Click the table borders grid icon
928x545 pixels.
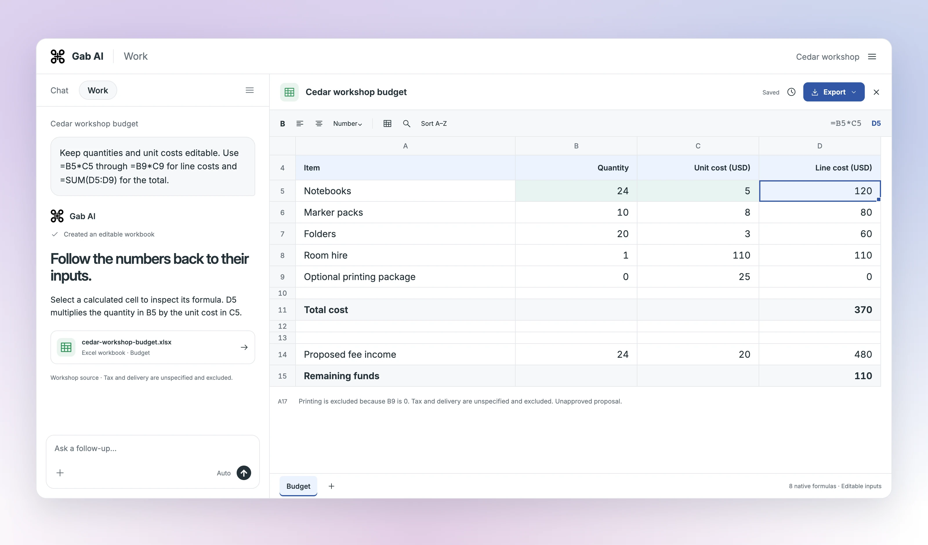[387, 123]
